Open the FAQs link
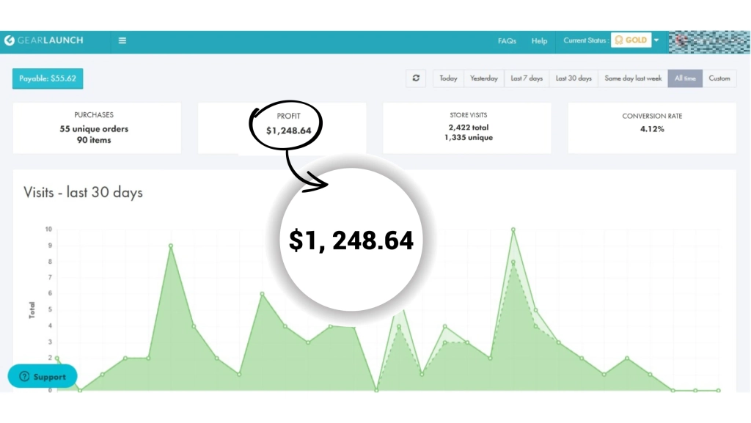This screenshot has width=751, height=423. pyautogui.click(x=507, y=41)
